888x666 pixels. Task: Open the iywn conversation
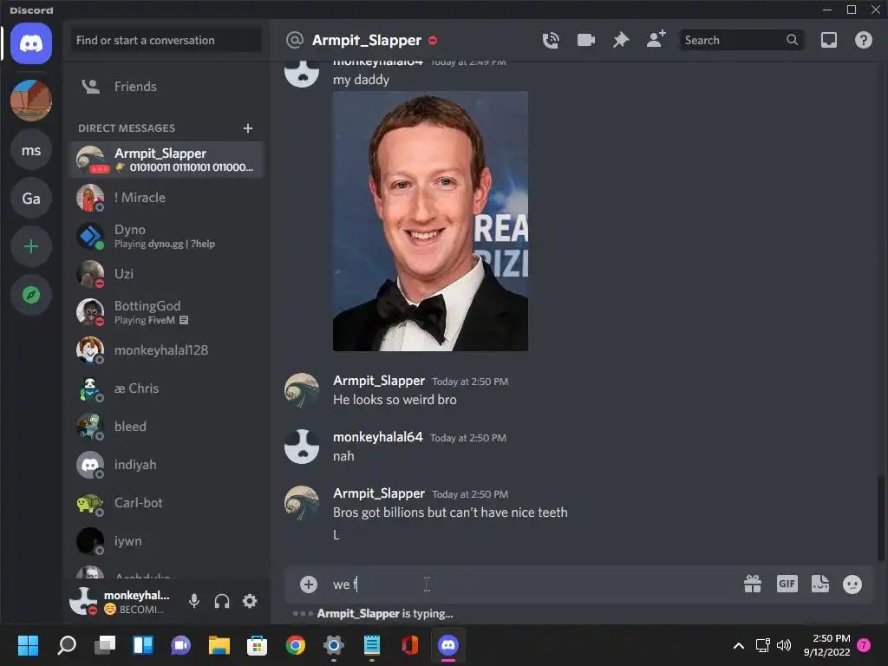tap(167, 541)
